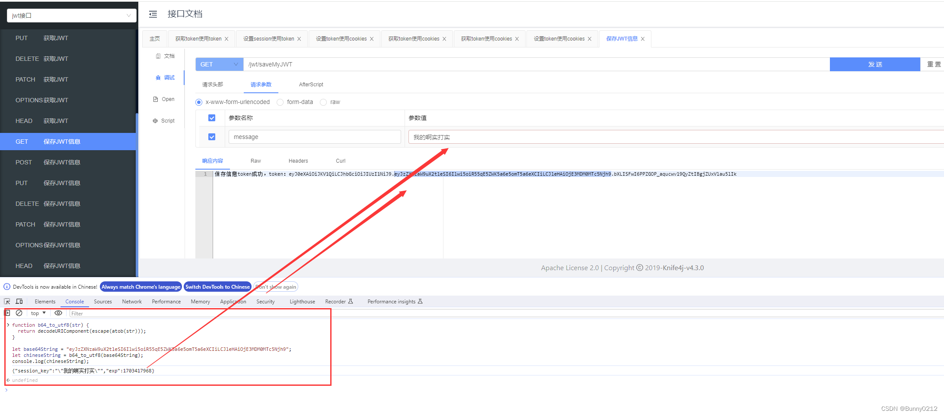
Task: Expand the function b64_to_utf8 console entry
Action: click(8, 325)
